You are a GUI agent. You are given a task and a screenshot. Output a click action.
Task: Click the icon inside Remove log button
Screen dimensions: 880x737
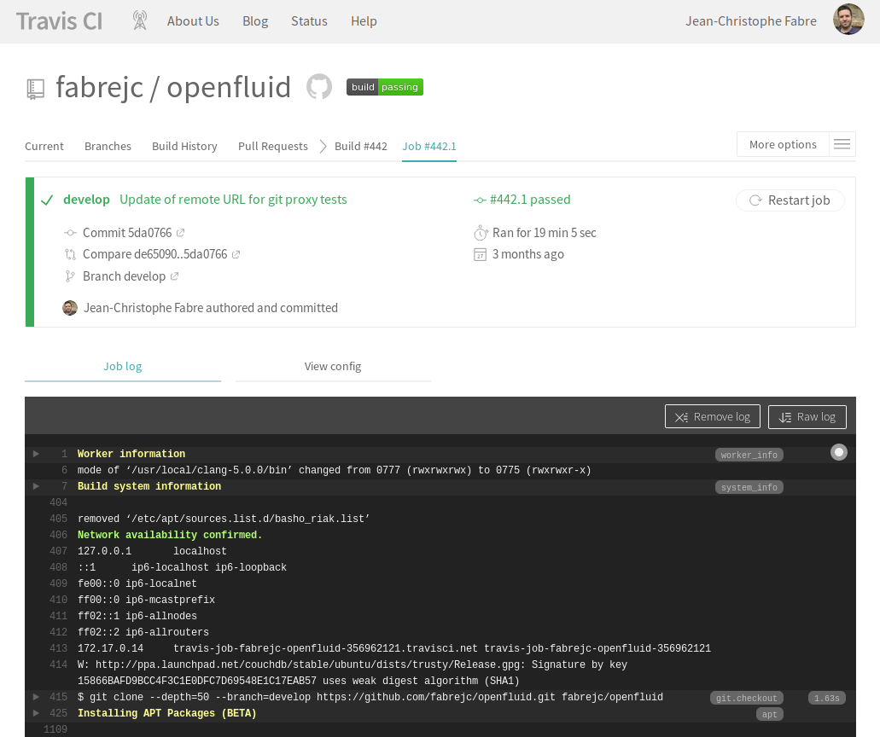pyautogui.click(x=681, y=417)
